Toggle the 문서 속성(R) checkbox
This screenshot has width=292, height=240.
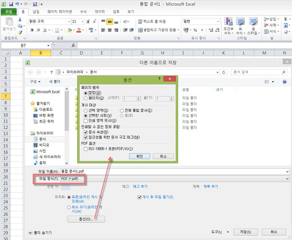pos(85,132)
